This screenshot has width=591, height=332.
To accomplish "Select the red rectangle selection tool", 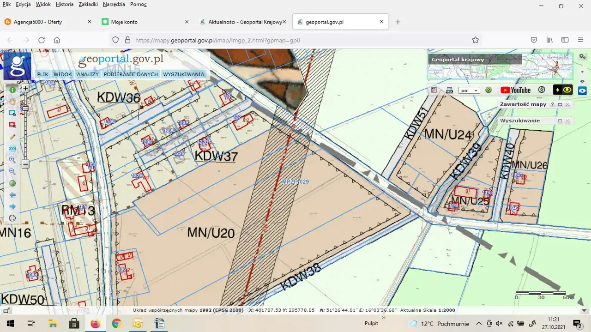I will (x=12, y=125).
